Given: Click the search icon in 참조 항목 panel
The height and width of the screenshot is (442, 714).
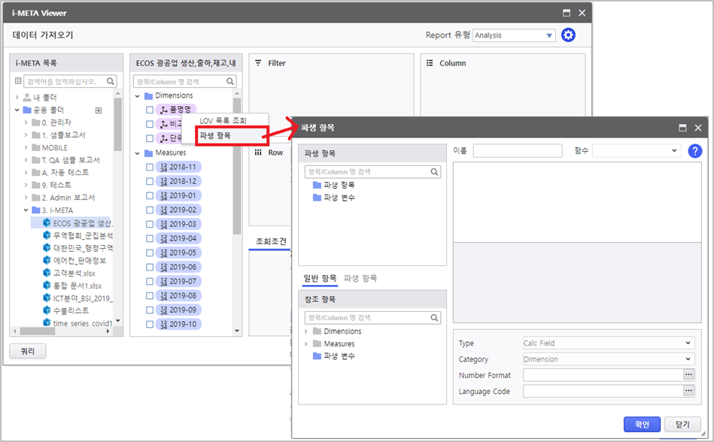Looking at the screenshot, I should click(434, 317).
